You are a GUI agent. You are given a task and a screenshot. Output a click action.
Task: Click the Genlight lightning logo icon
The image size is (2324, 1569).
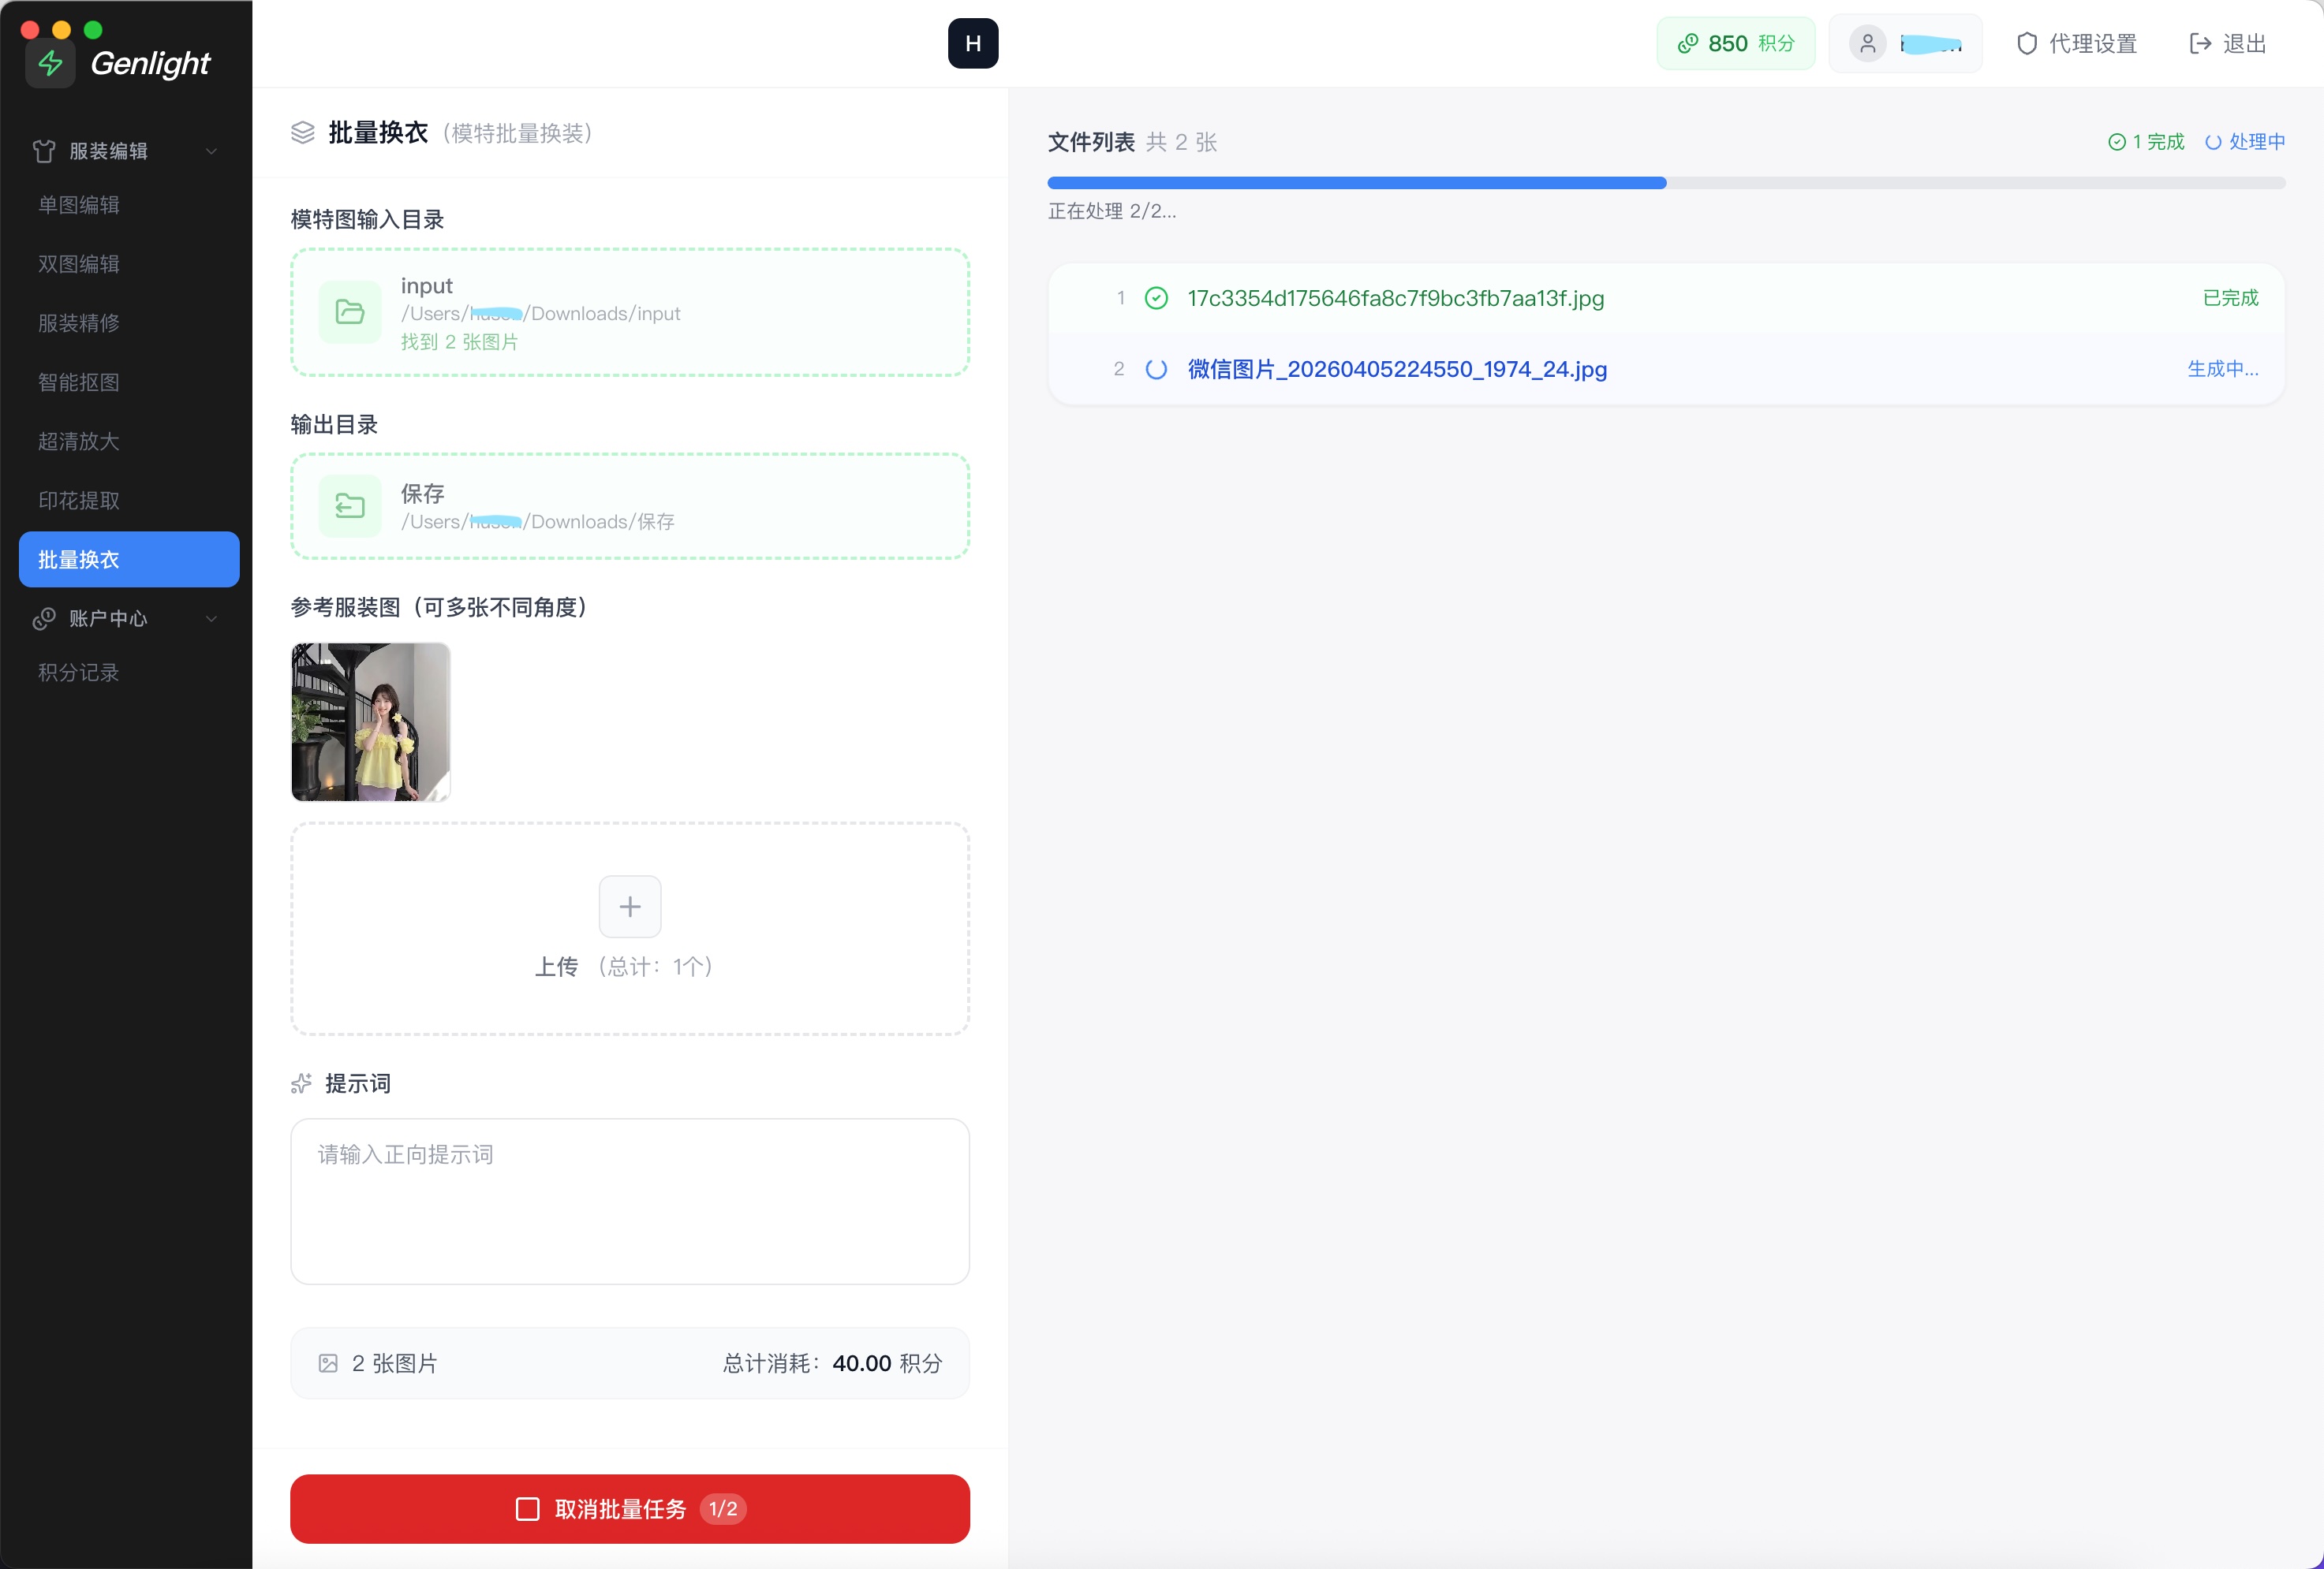pos(50,63)
